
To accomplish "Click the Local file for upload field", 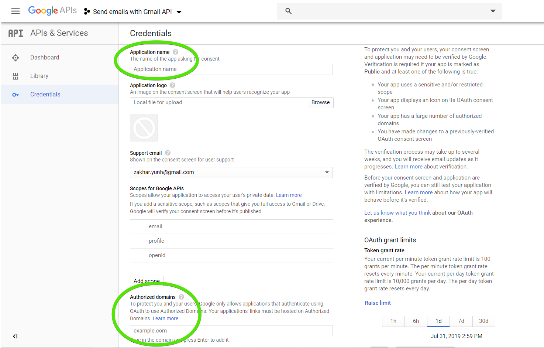I will 219,103.
